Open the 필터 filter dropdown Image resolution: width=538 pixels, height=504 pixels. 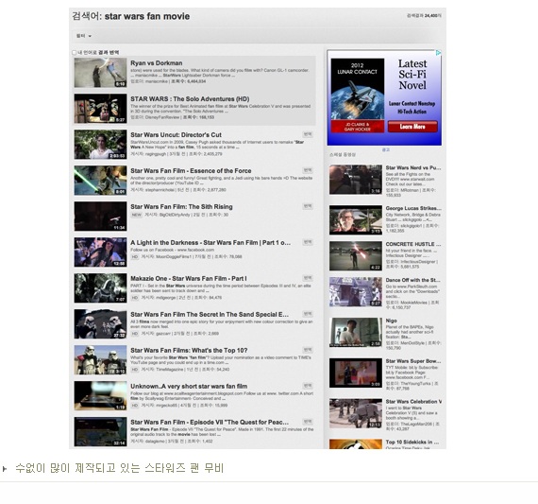[84, 36]
